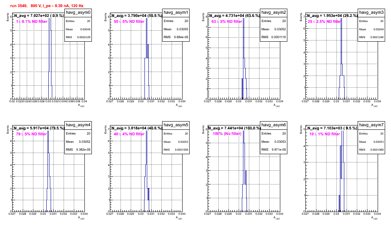Click the 100% (No filter) label
The image size is (391, 225).
(227, 134)
